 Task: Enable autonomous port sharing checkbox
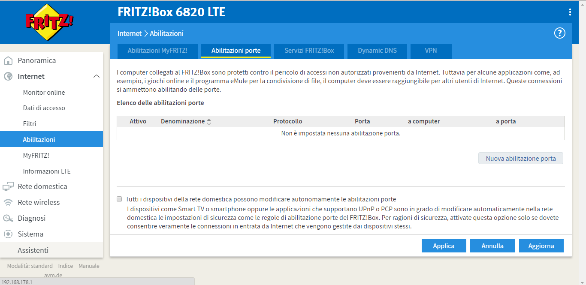tap(119, 199)
